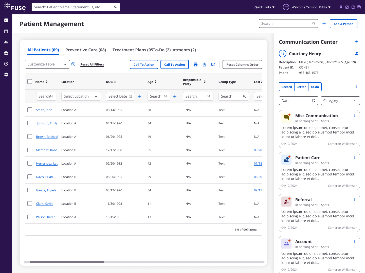This screenshot has height=273, width=365.
Task: Open the Category dropdown in Communication Center
Action: coord(340,101)
